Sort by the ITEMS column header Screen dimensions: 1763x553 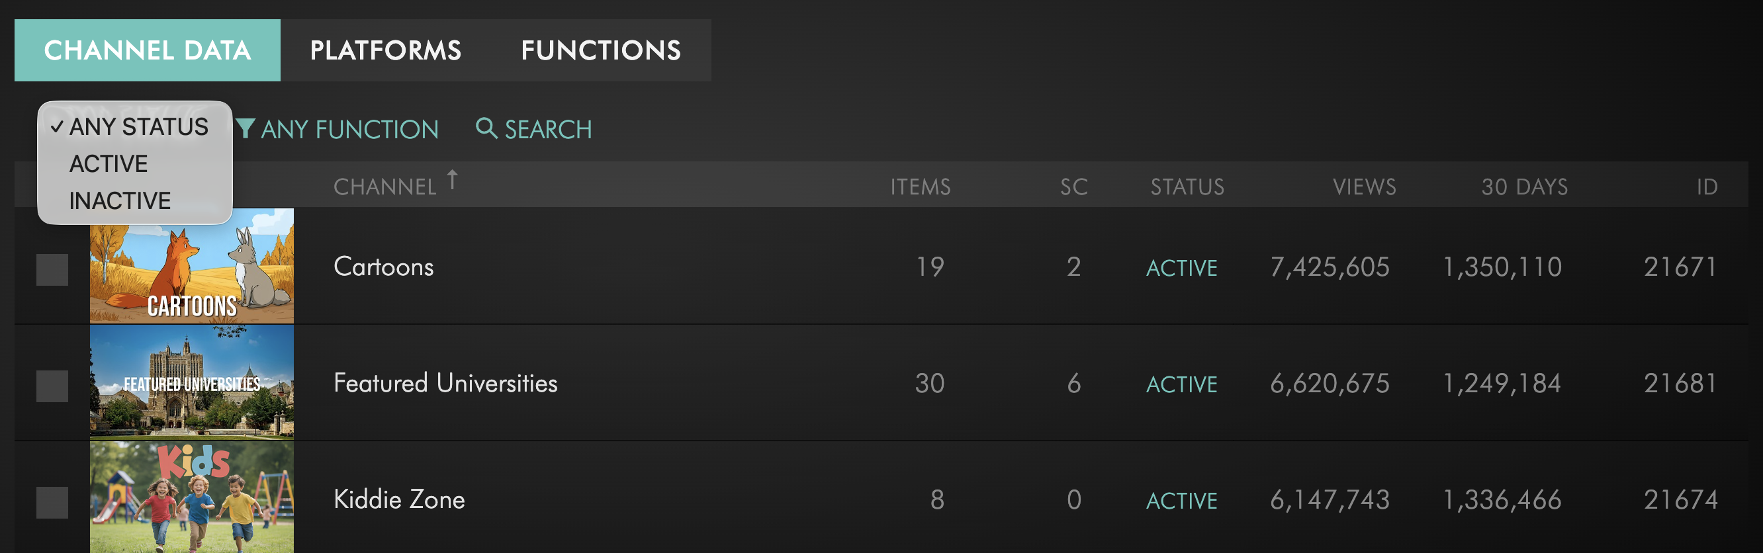pyautogui.click(x=920, y=187)
